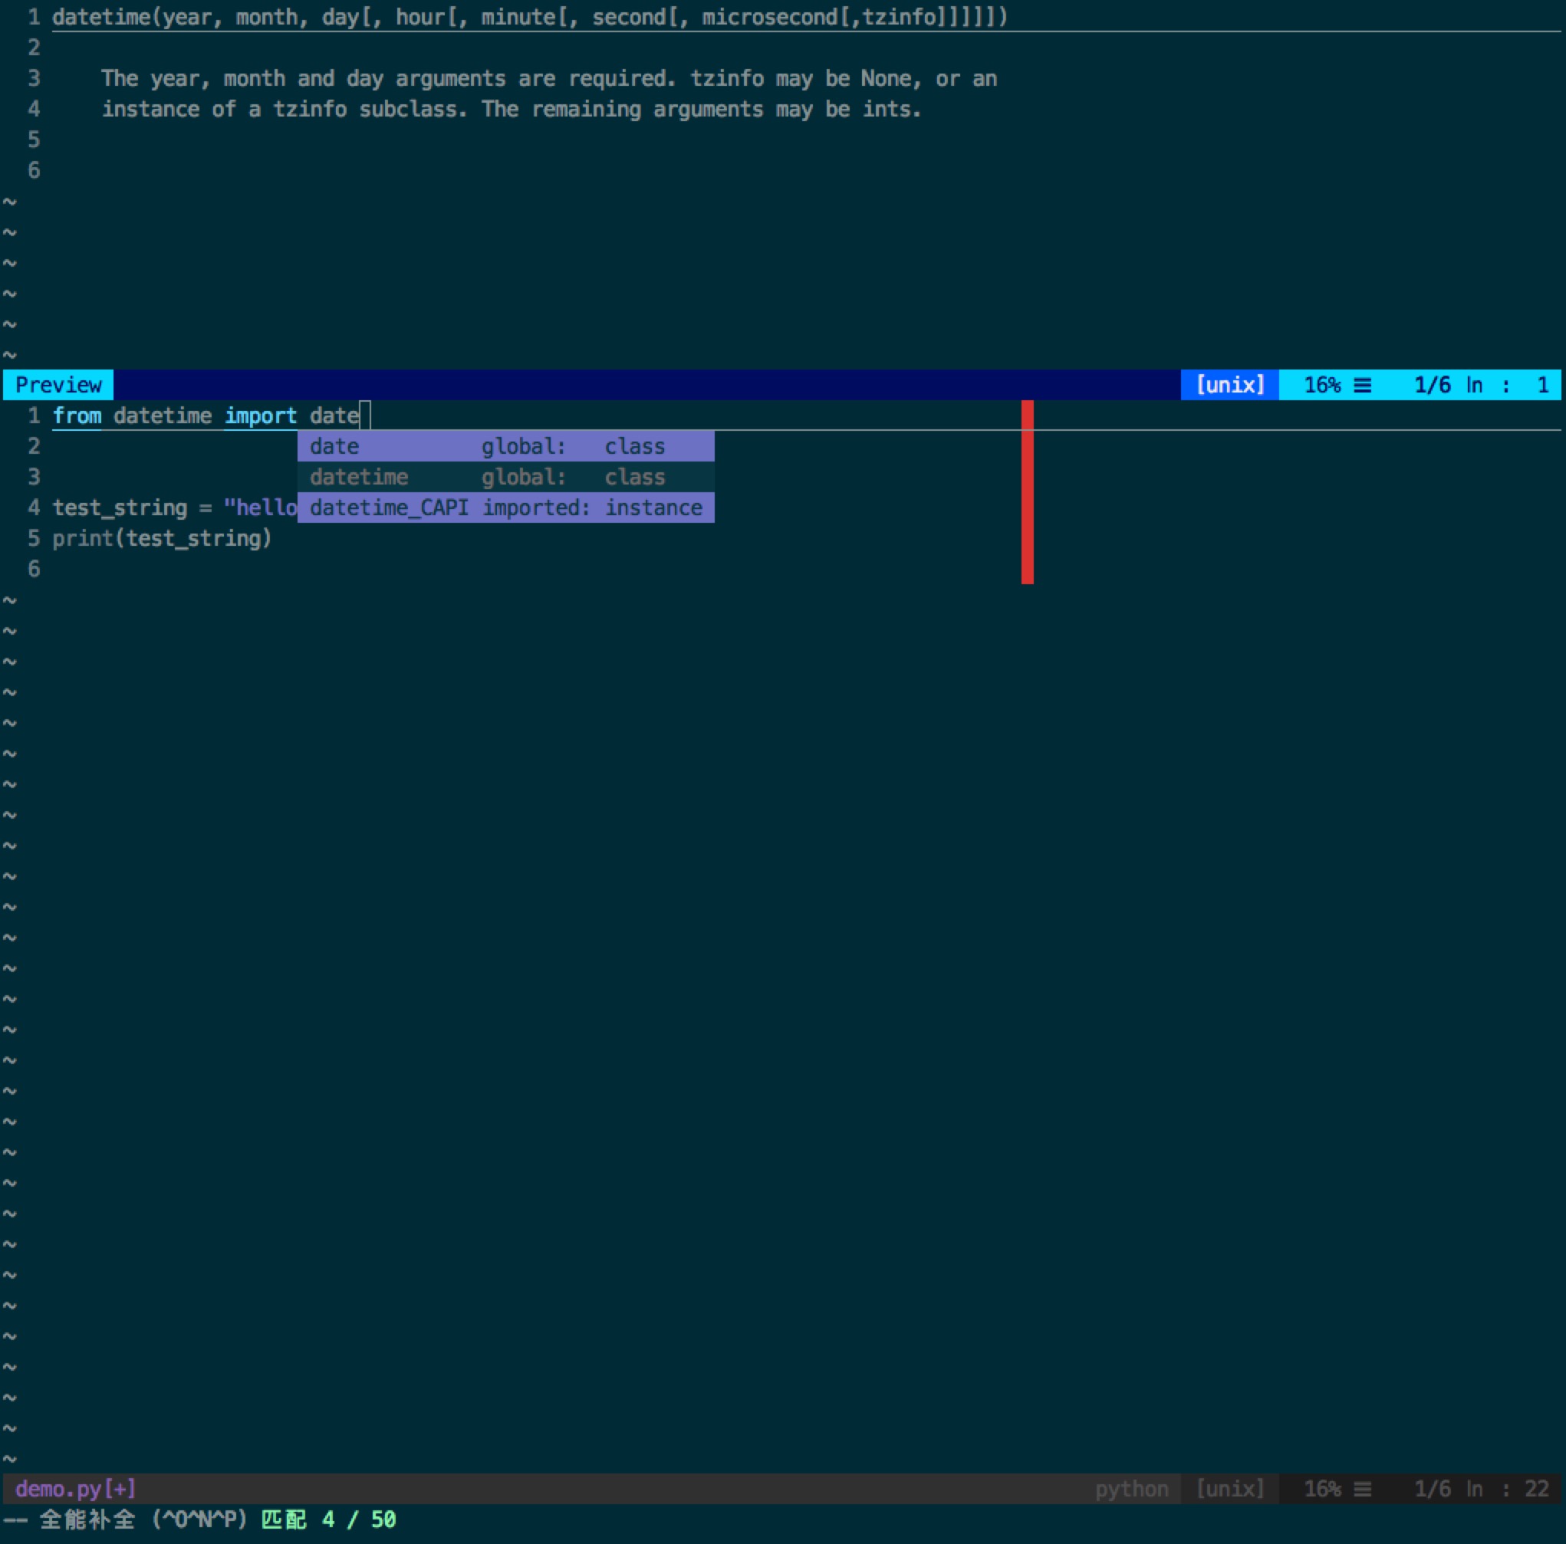Click the '全能补全 (^O^N^P)' message text

tap(143, 1519)
